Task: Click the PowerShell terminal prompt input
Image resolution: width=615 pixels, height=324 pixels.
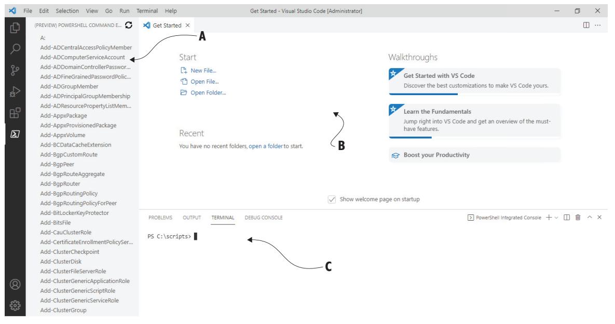Action: click(195, 237)
